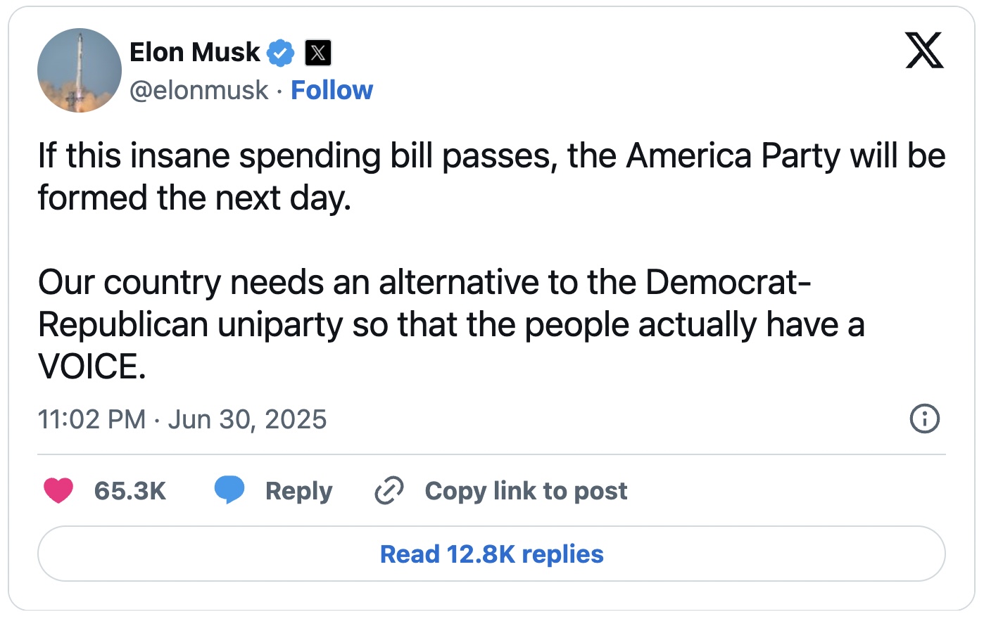This screenshot has height=619, width=984.
Task: Click the blue verified checkmark badge
Action: (x=280, y=53)
